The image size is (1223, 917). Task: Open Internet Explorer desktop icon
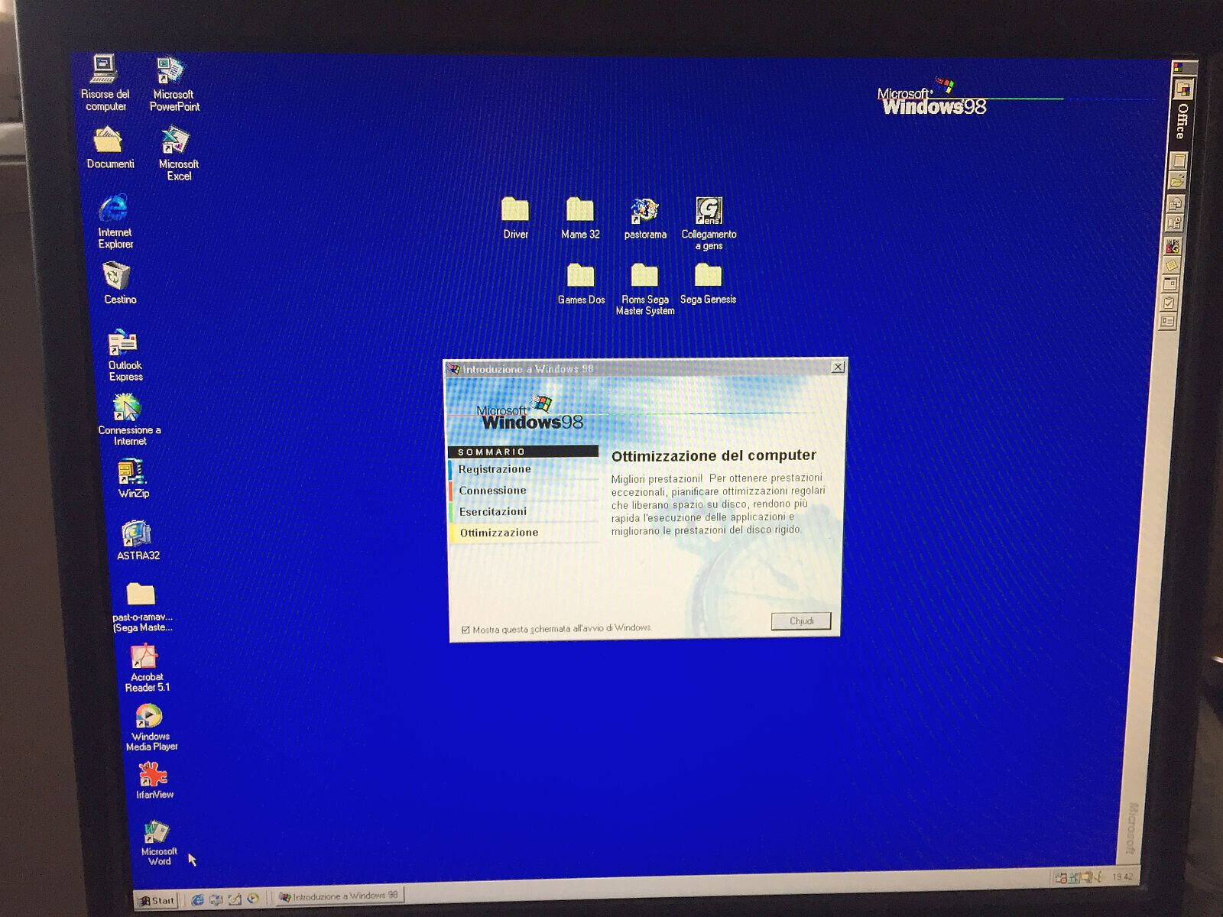114,209
